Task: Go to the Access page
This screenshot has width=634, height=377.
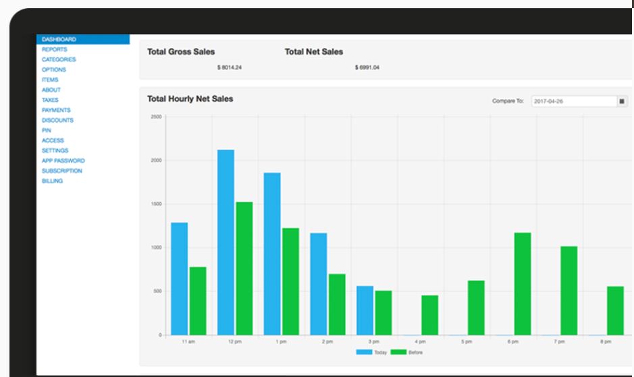Action: (x=53, y=141)
